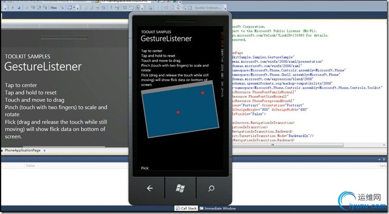Viewport: 389px width, 214px height.
Task: Click the Stop Debugging square icon
Action: (x=19, y=8)
